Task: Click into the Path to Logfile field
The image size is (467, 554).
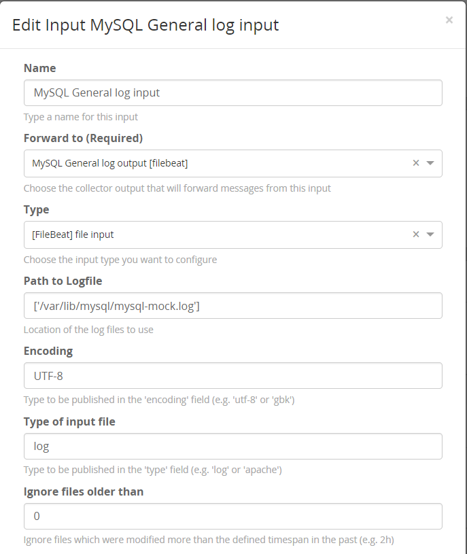Action: pyautogui.click(x=232, y=305)
